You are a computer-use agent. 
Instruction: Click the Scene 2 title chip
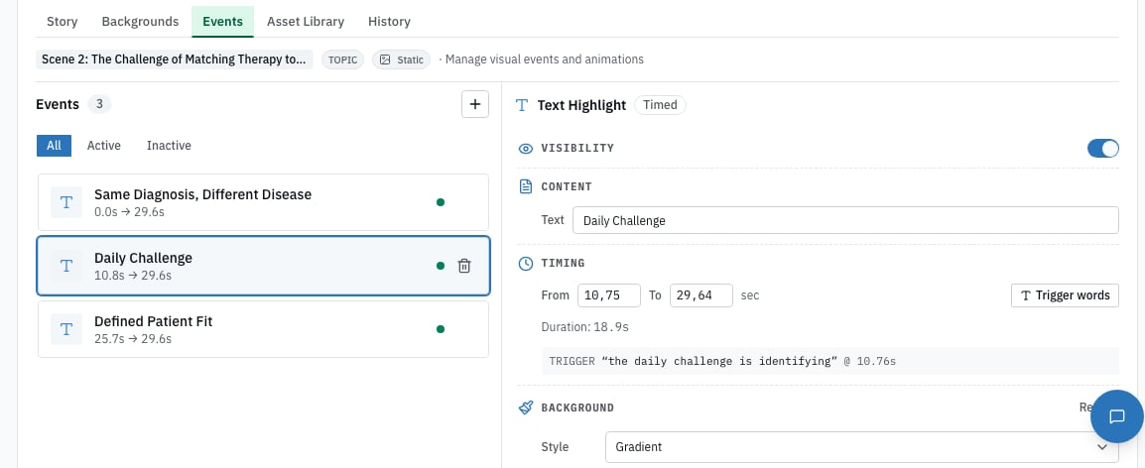pyautogui.click(x=175, y=59)
